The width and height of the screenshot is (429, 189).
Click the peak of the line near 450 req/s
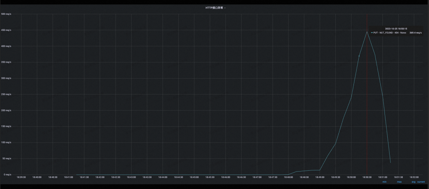point(367,31)
